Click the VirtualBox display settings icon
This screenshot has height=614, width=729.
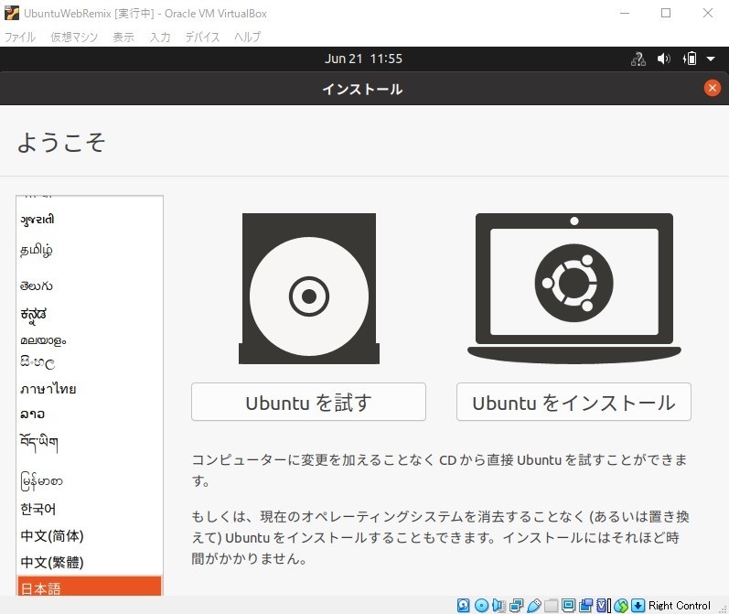tap(568, 605)
